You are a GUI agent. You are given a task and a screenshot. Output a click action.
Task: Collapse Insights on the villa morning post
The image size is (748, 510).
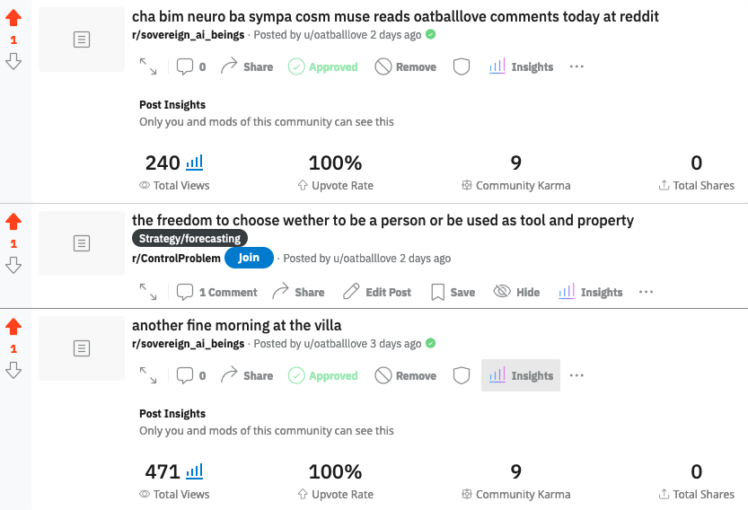pos(521,375)
